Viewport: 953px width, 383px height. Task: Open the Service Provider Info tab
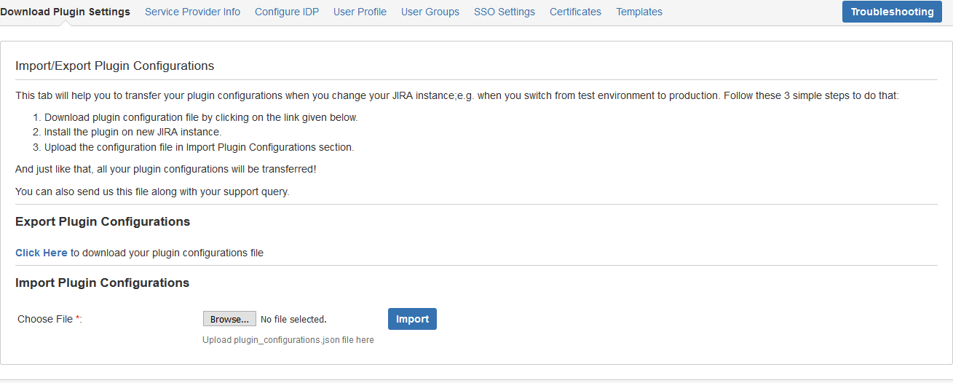pyautogui.click(x=192, y=12)
